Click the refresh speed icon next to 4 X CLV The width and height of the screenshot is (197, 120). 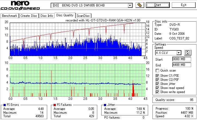(x=187, y=53)
